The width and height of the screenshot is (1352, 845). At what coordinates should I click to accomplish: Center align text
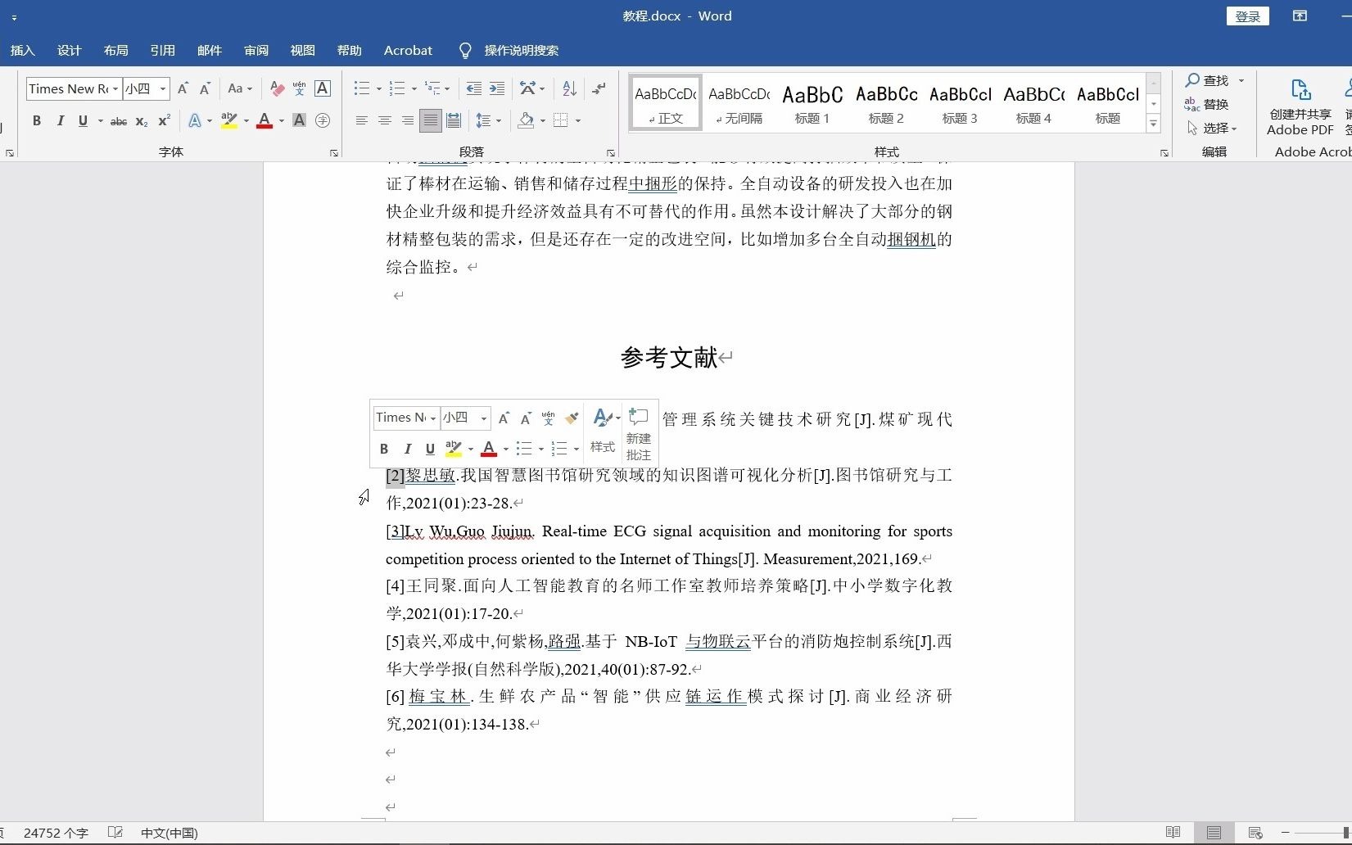click(x=384, y=120)
